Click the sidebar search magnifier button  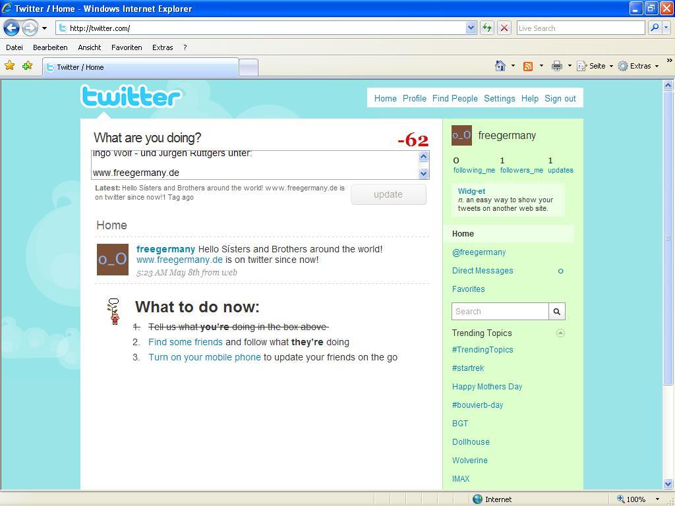pos(557,312)
